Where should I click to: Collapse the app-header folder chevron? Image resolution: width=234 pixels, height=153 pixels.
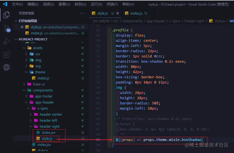[26, 102]
